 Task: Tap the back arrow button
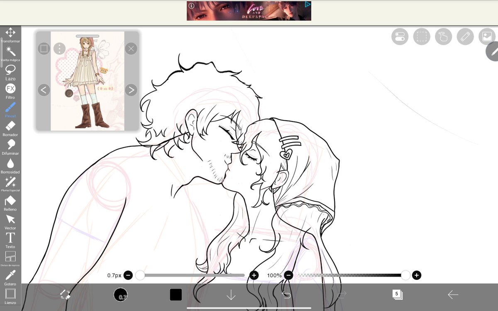point(453,295)
